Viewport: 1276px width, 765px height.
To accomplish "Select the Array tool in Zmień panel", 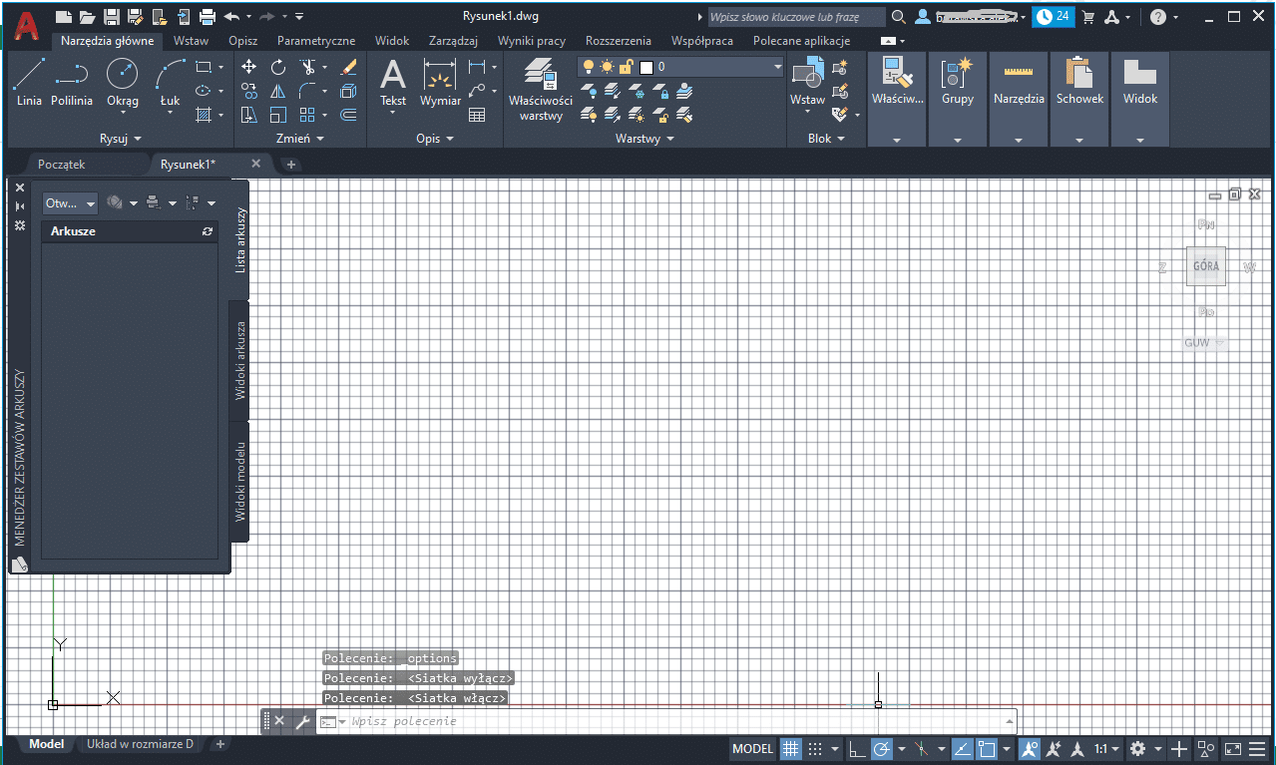I will click(x=307, y=115).
